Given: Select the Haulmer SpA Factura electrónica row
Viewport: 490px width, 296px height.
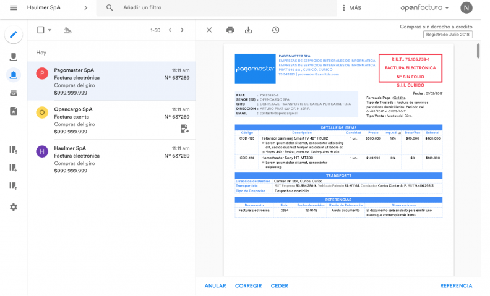Looking at the screenshot, I should 111,159.
